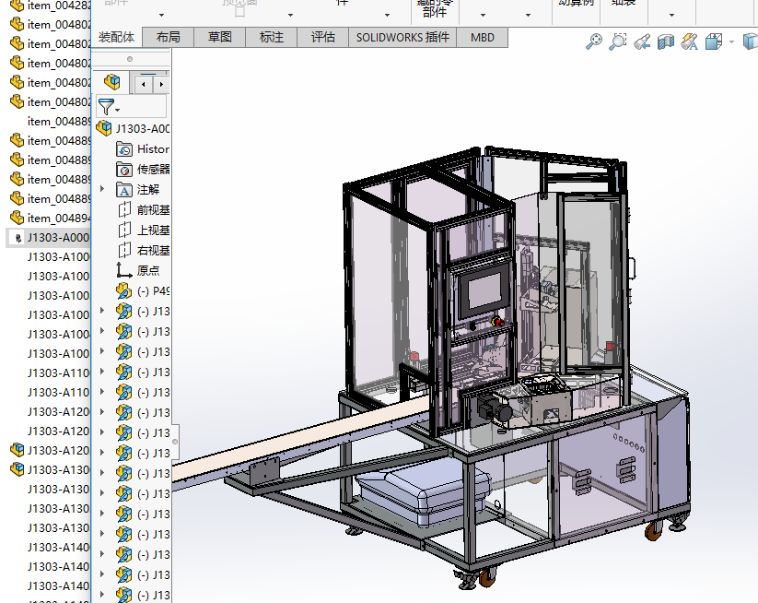Select the 传感器 sensors folder icon
This screenshot has height=603, width=758.
pos(124,170)
